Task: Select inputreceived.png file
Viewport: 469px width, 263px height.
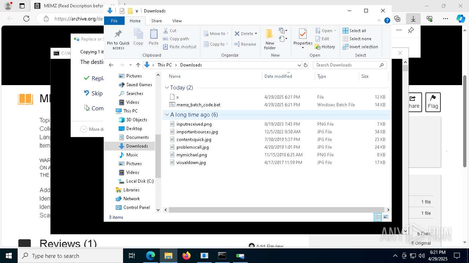Action: [194, 124]
